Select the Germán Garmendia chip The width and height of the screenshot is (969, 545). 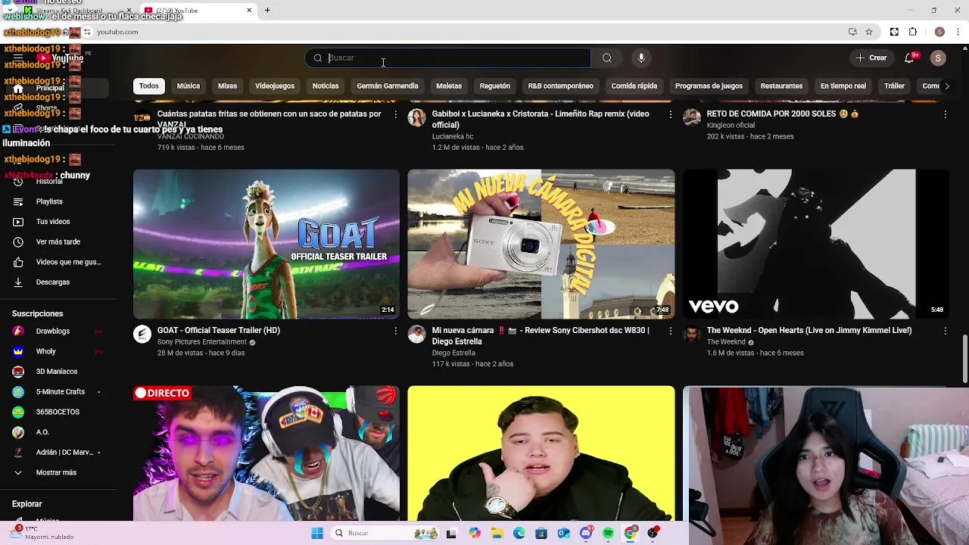[x=388, y=86]
